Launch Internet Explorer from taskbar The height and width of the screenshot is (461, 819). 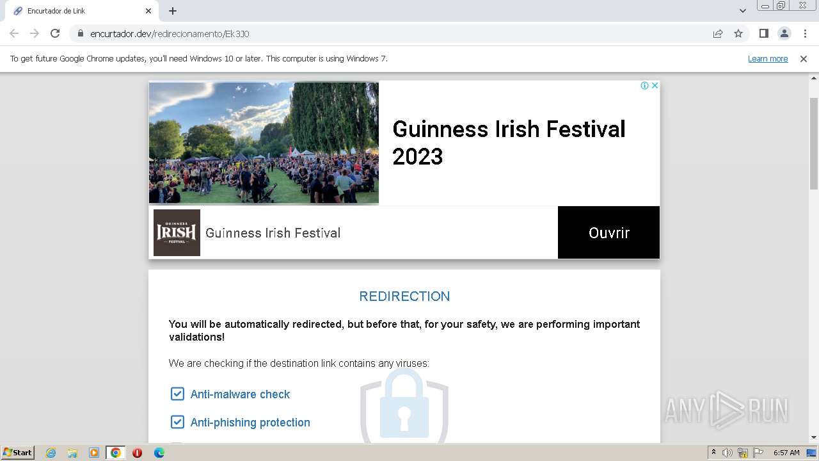[51, 453]
